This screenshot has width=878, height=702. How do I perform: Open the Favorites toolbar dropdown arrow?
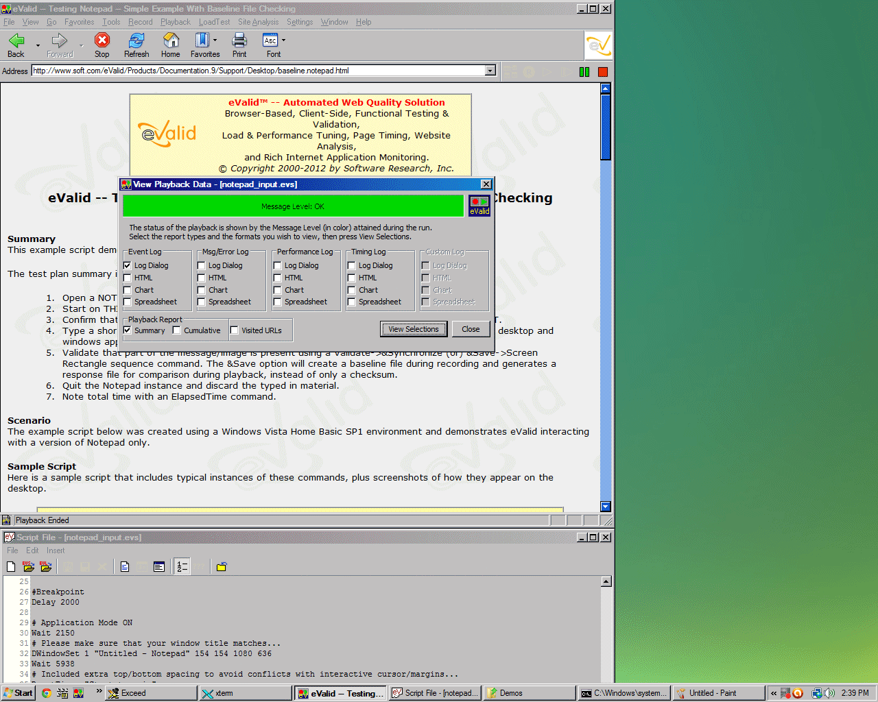[215, 40]
